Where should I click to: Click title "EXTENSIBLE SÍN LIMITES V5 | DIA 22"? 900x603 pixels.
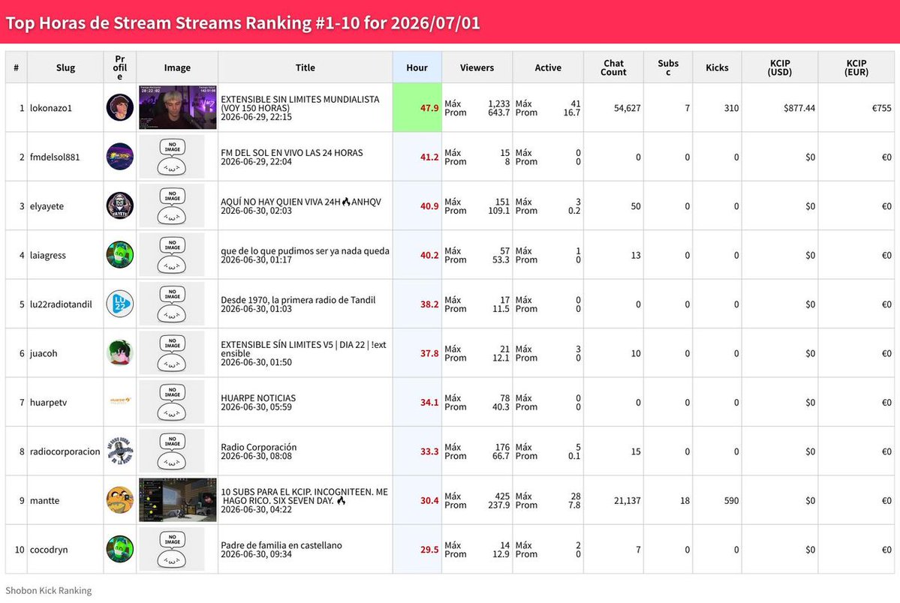pos(293,345)
